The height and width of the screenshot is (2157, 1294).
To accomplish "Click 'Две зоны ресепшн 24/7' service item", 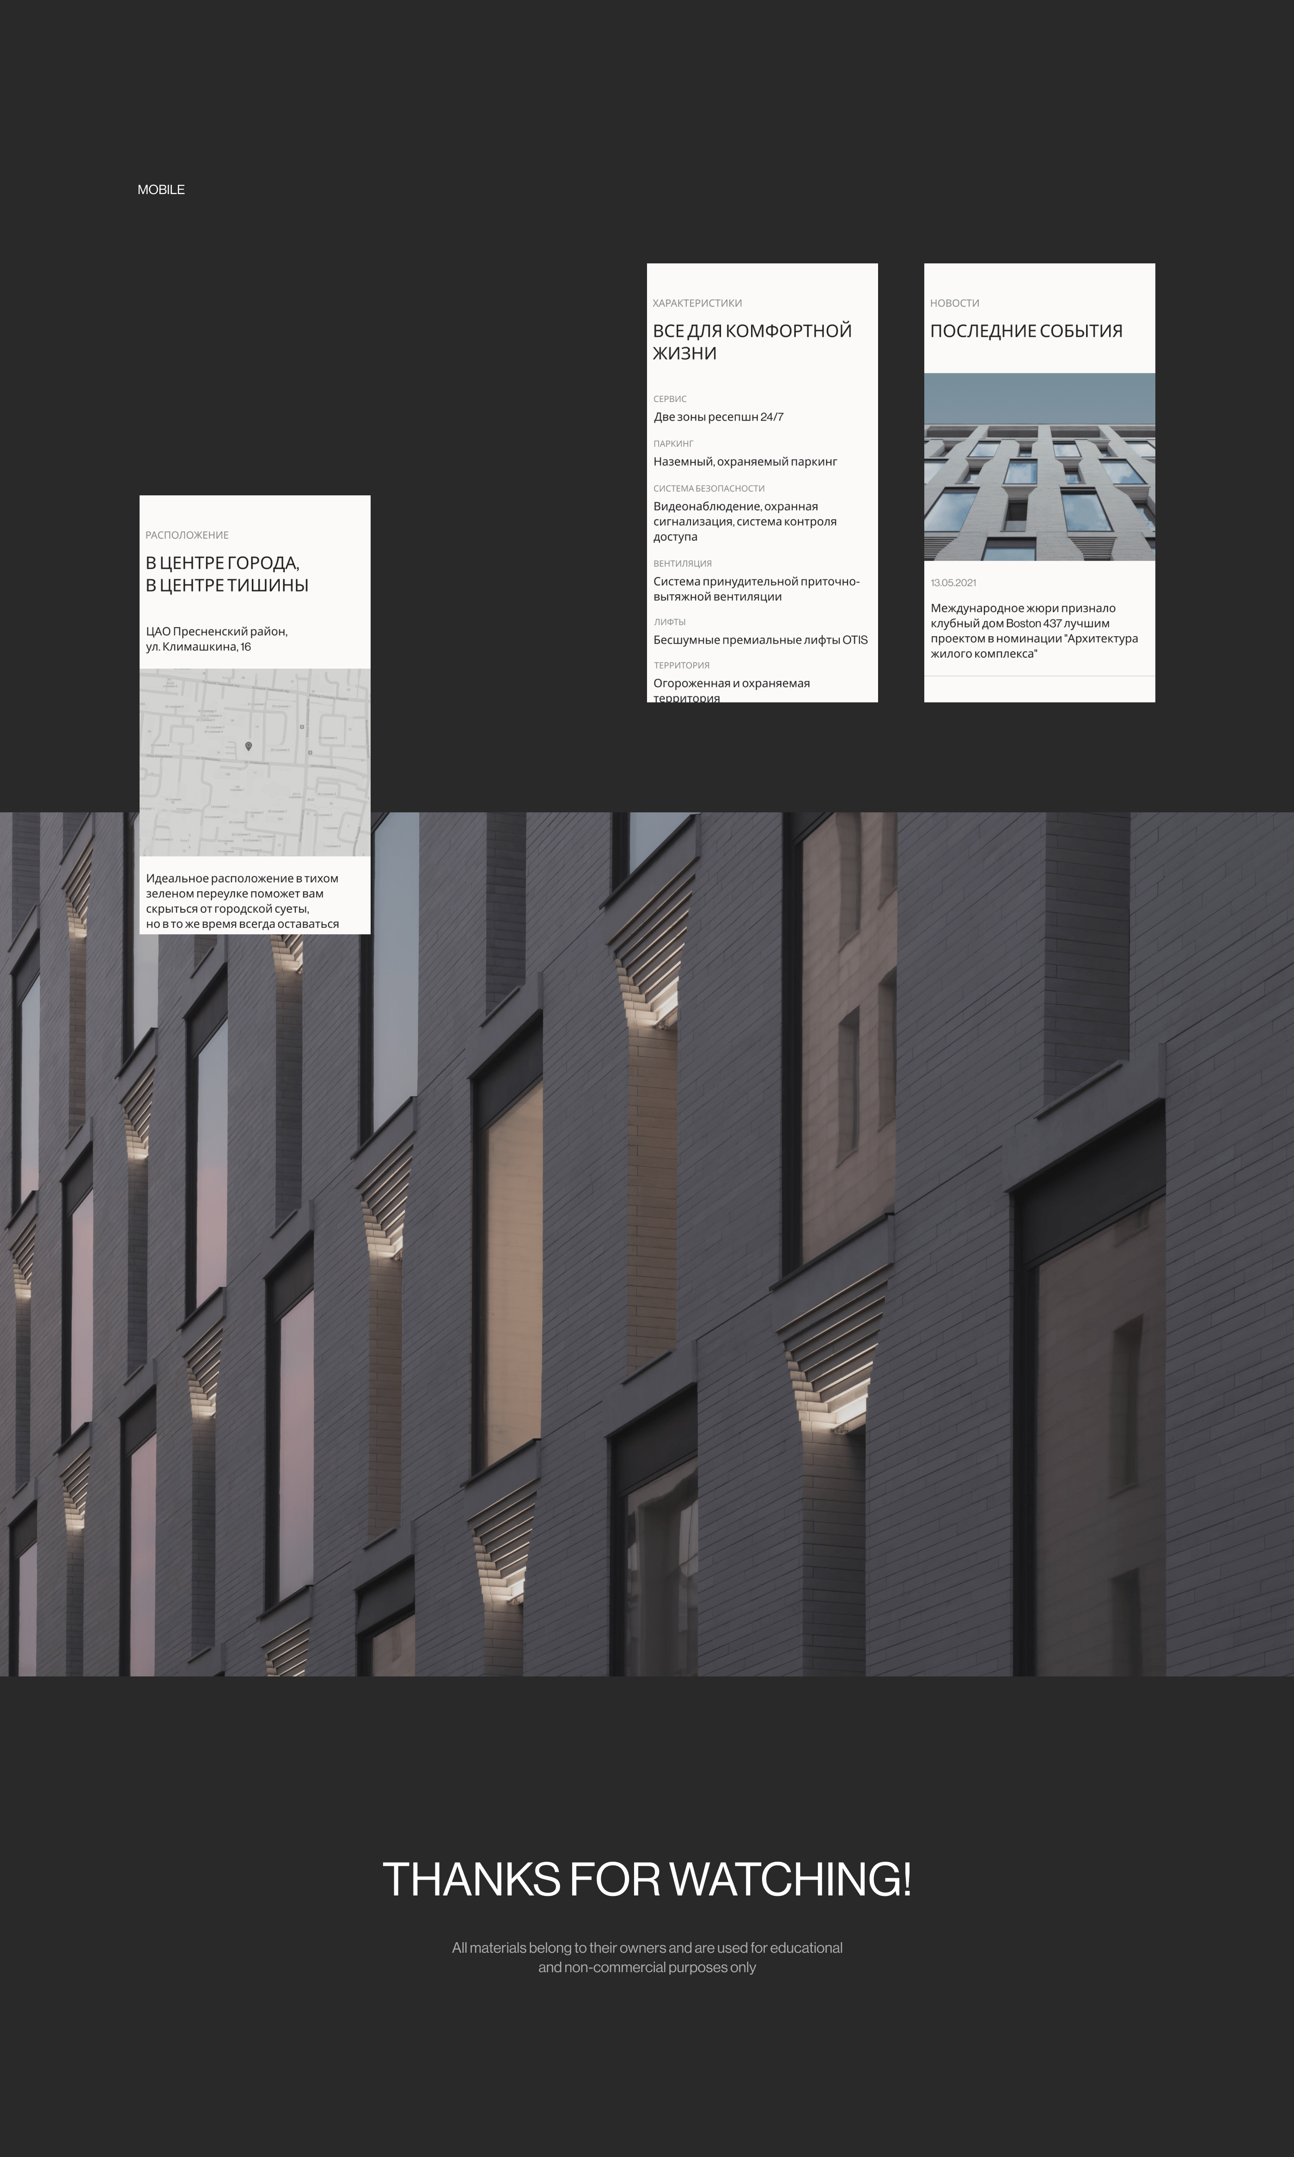I will [x=718, y=417].
